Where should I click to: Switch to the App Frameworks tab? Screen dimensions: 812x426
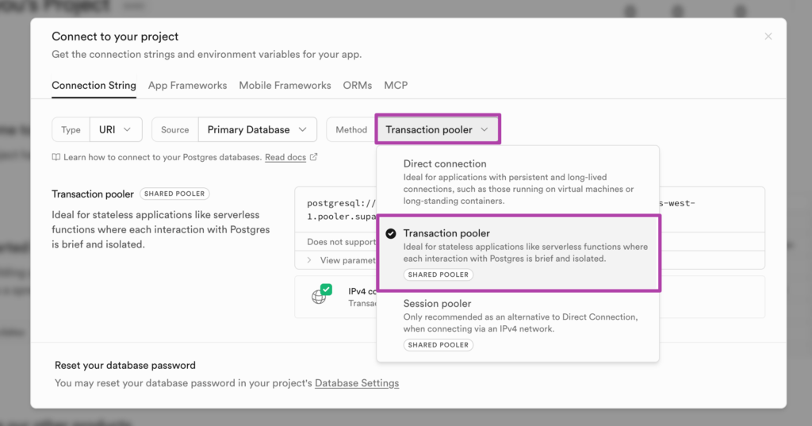coord(187,86)
